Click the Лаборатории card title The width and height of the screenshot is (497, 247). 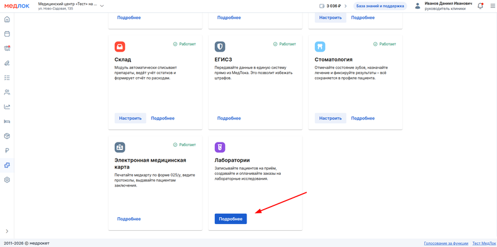tap(232, 161)
